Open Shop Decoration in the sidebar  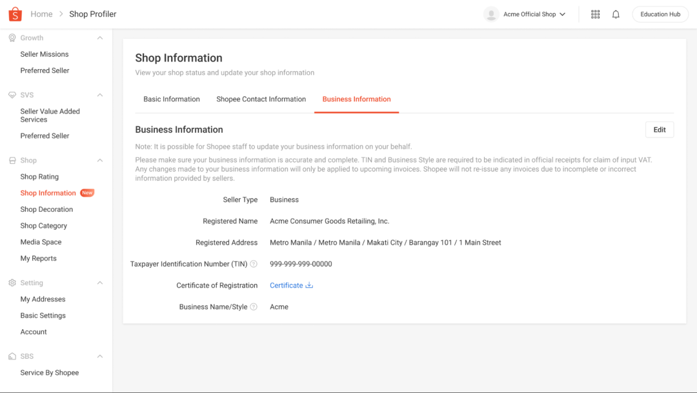pyautogui.click(x=46, y=210)
